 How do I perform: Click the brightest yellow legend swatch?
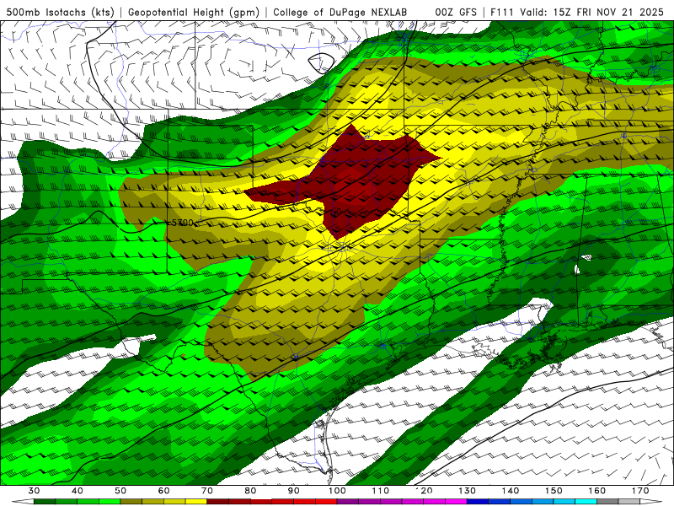[x=196, y=502]
